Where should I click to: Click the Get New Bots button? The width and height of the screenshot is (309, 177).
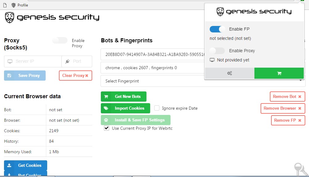(124, 96)
